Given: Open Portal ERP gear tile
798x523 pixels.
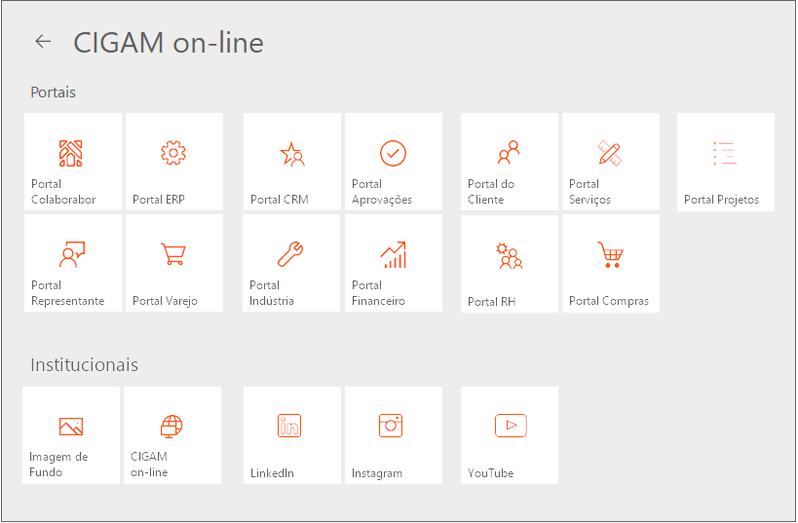Looking at the screenshot, I should point(173,163).
